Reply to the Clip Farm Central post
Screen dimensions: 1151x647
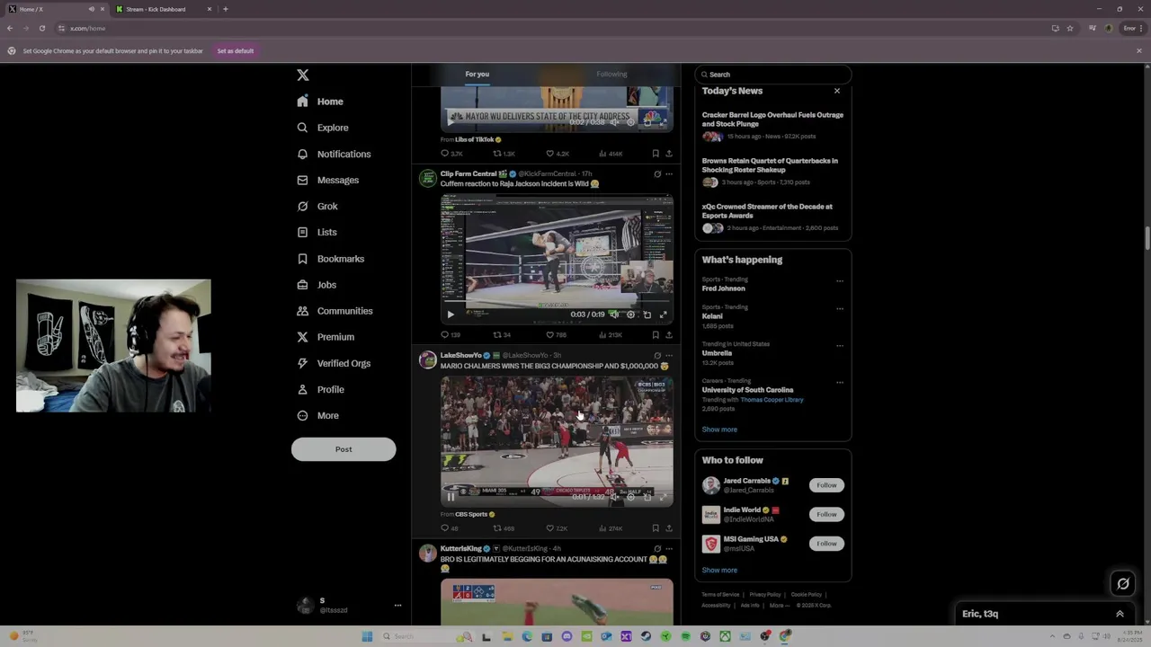click(x=444, y=335)
